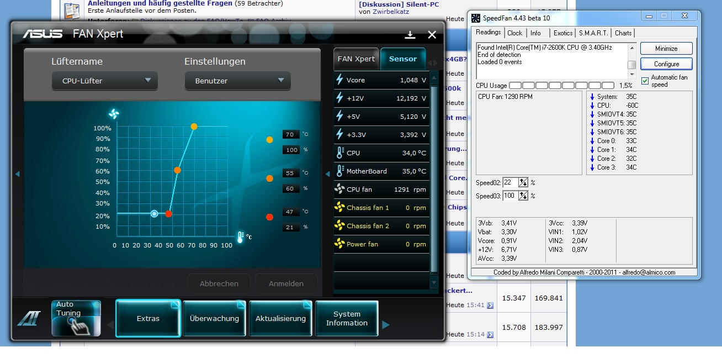Click the 60 % fan speed value field

tap(290, 188)
